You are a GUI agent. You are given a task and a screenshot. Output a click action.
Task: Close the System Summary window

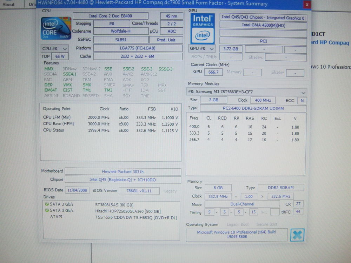coord(307,5)
